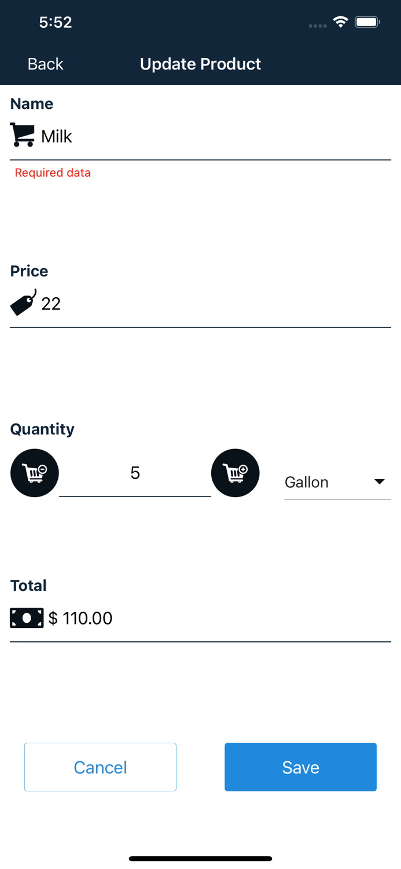Viewport: 401px width, 869px height.
Task: Tap the shopping cart icon beside Milk
Action: (23, 135)
